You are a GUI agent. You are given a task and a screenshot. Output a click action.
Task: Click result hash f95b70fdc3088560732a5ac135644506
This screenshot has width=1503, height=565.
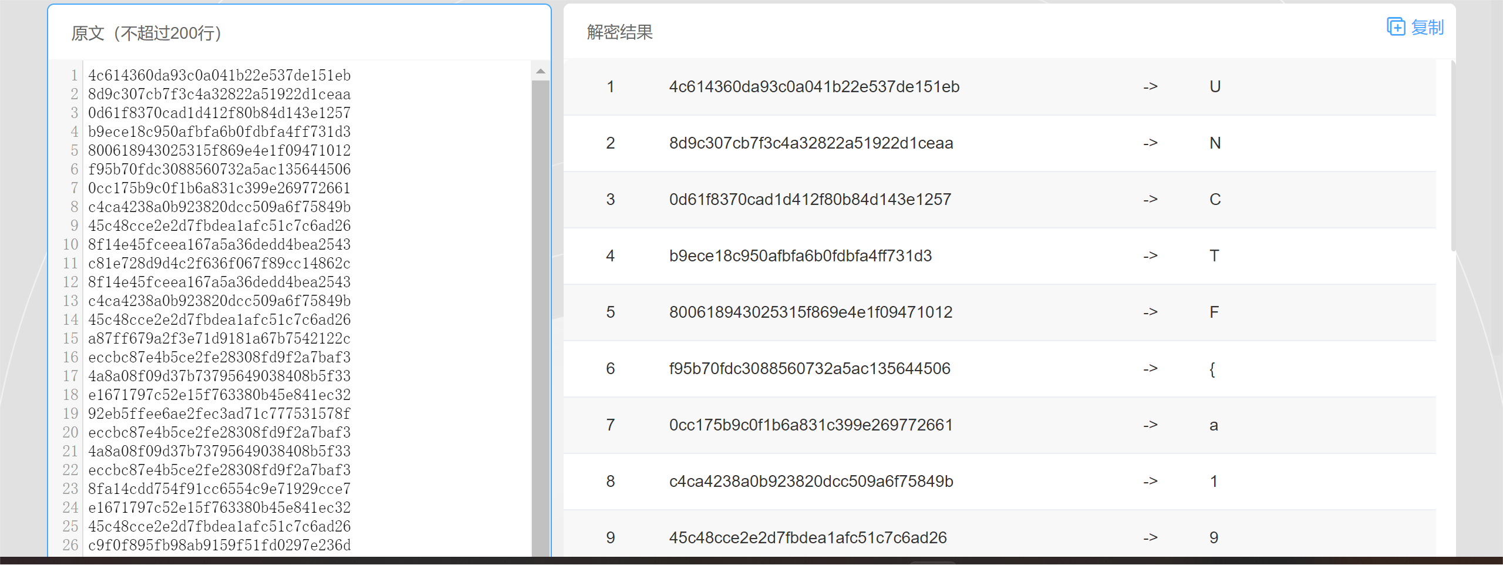[x=810, y=369]
